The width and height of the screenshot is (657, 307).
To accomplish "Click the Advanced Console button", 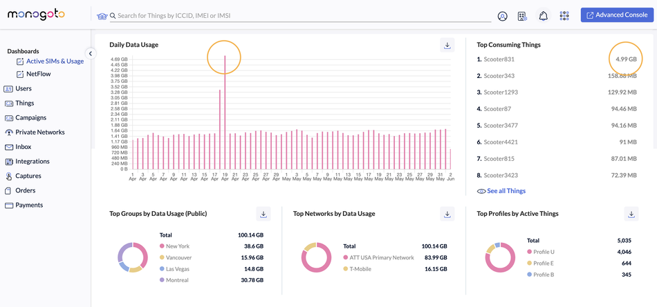I will pyautogui.click(x=617, y=15).
